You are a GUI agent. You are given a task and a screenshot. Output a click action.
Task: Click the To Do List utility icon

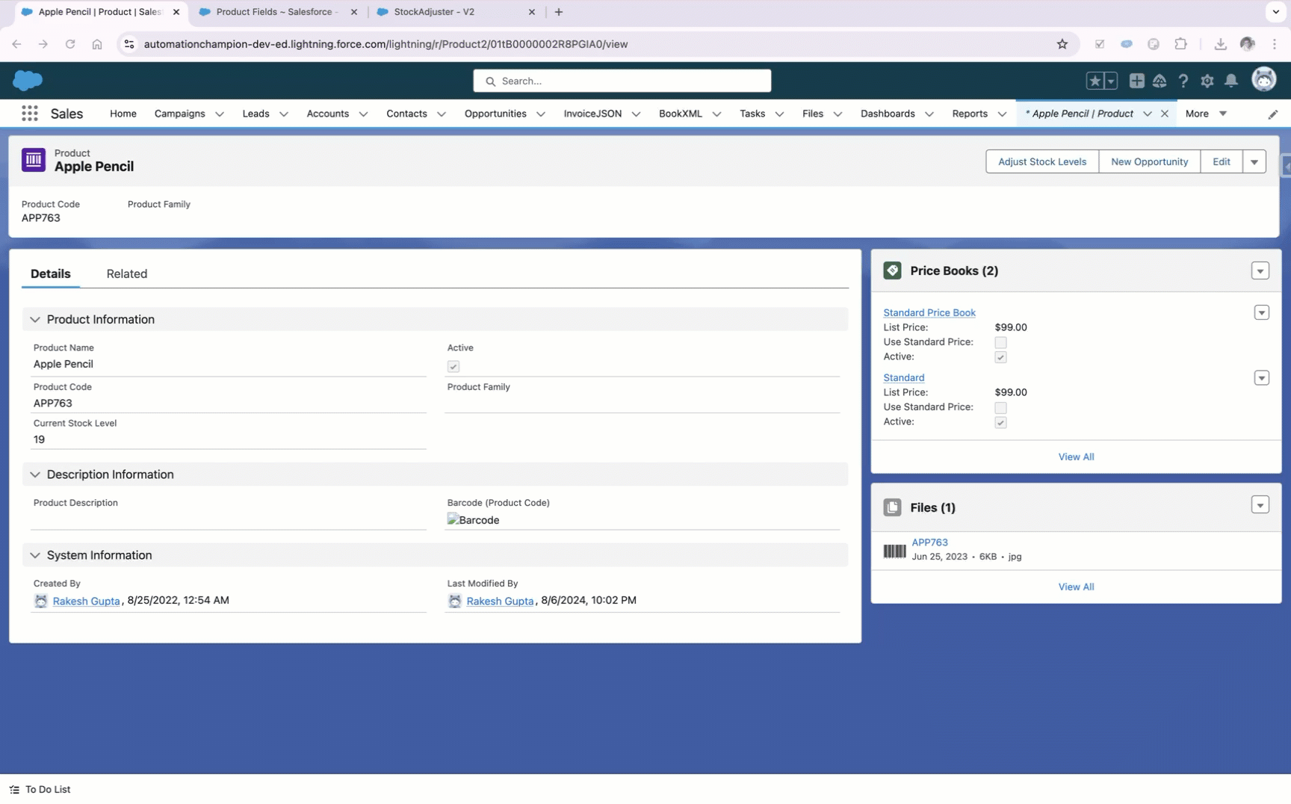(x=14, y=789)
